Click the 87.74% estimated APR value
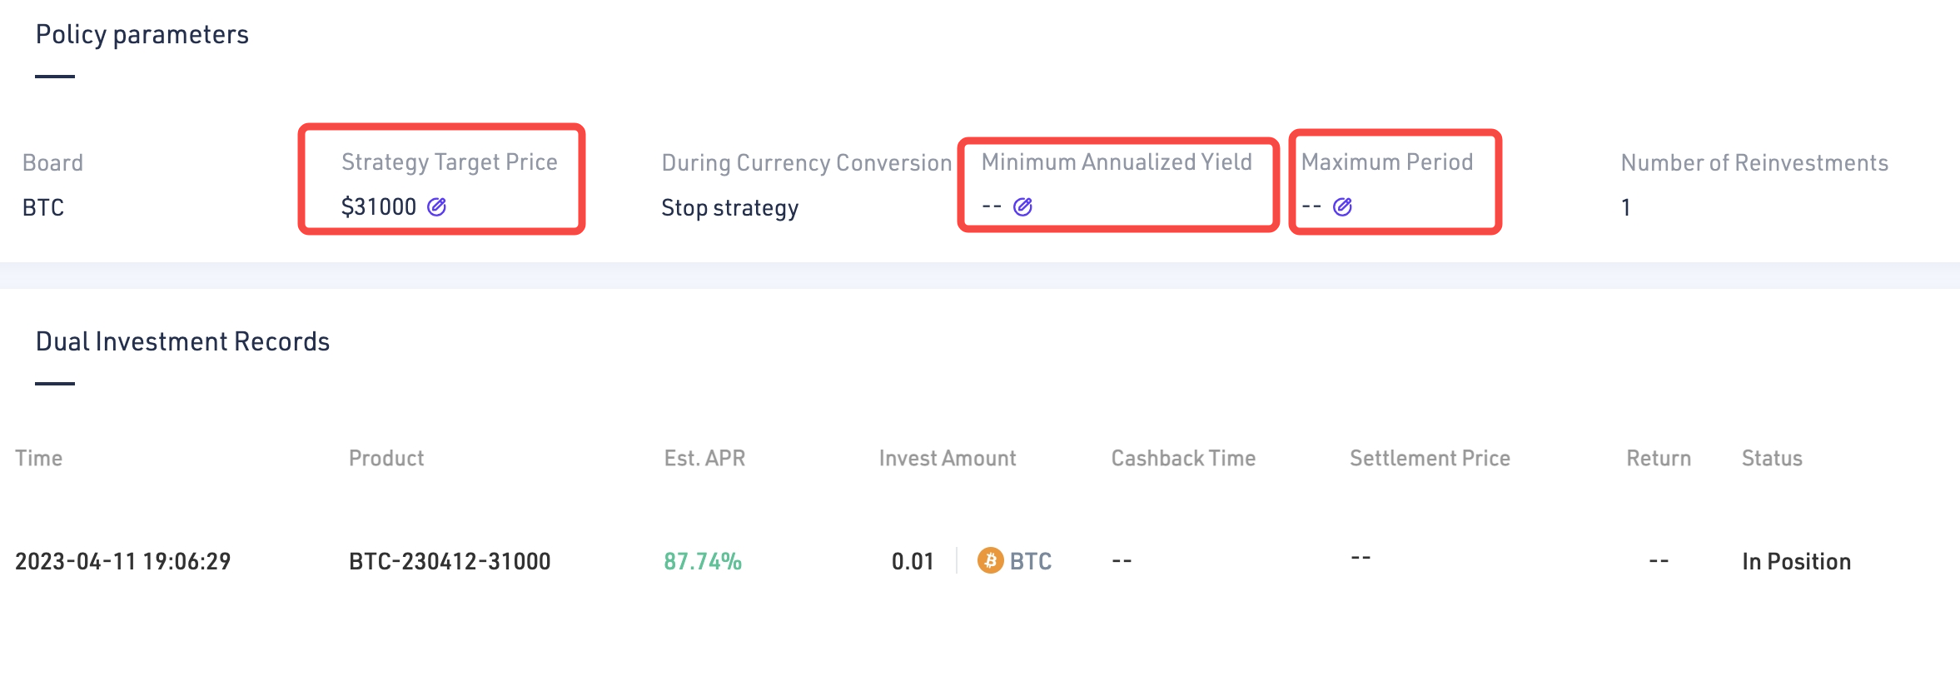Screen dimensions: 1960x681 point(703,561)
